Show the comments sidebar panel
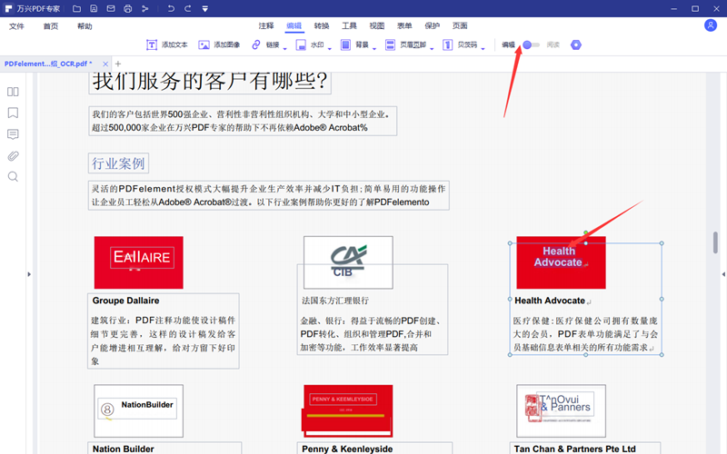The image size is (727, 454). pos(13,134)
